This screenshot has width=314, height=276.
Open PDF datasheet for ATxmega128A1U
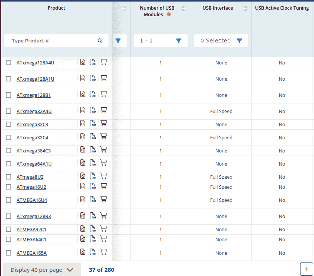[x=93, y=78]
